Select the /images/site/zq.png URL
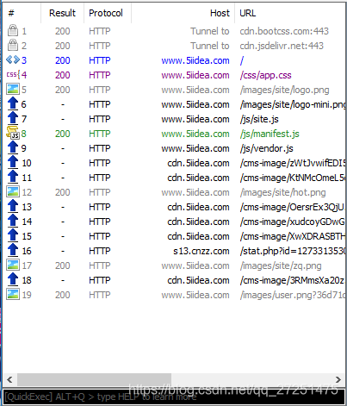Screen dimensions: 347x406 (x=281, y=265)
